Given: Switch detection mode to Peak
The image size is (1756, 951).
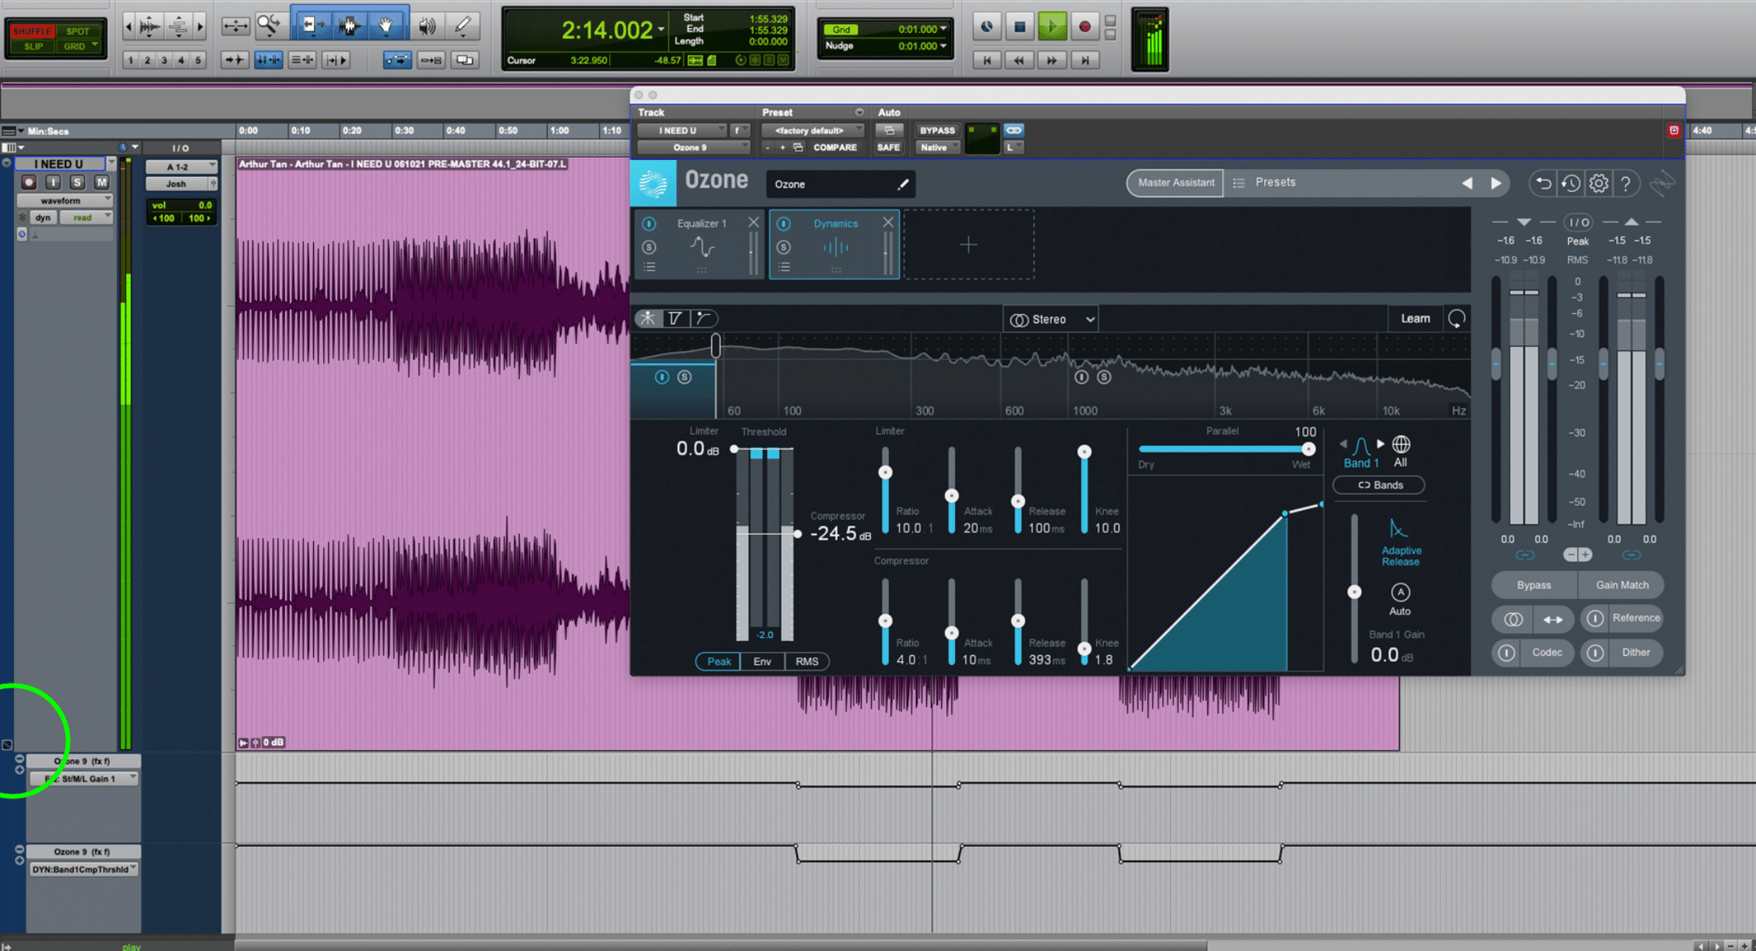Looking at the screenshot, I should click(718, 661).
